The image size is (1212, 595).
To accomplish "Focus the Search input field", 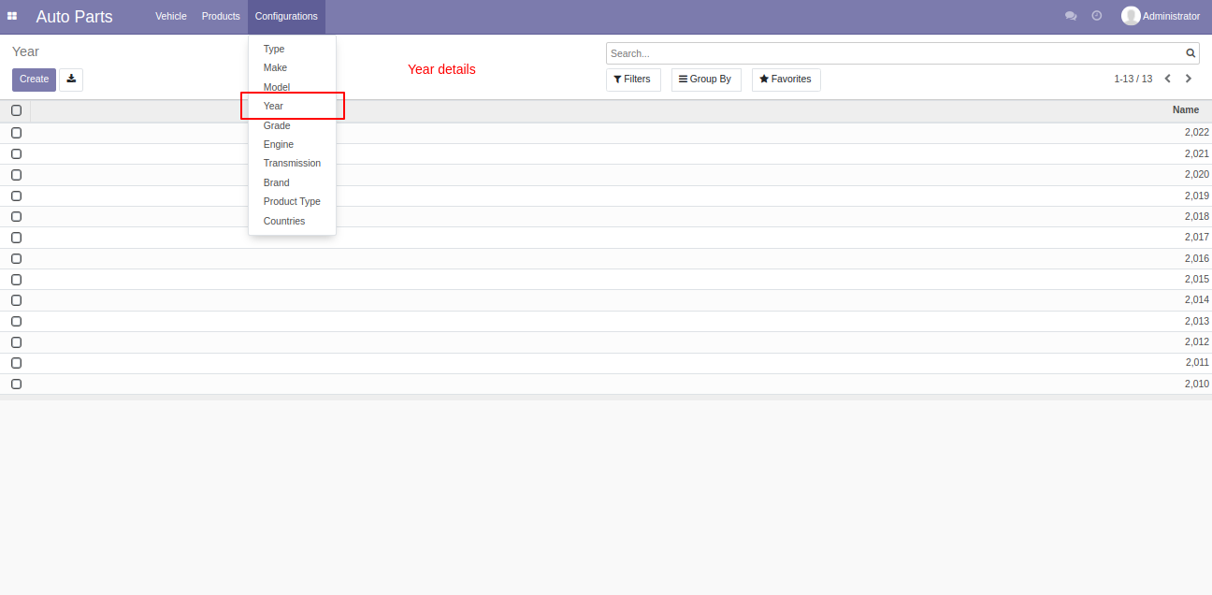I will coord(895,53).
